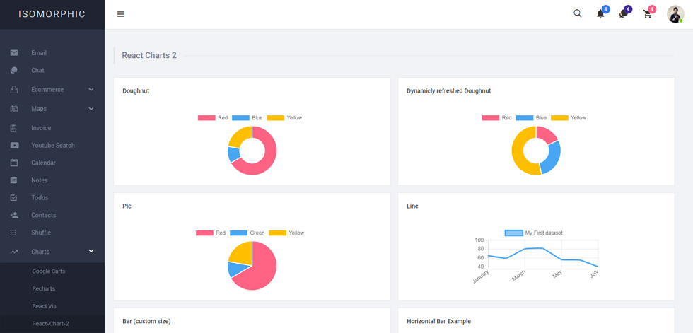Toggle My First dataset legend in Line chart
The height and width of the screenshot is (333, 693).
tap(533, 233)
